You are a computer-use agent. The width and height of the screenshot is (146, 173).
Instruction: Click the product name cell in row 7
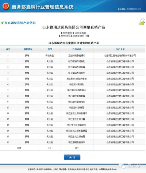pyautogui.click(x=77, y=90)
